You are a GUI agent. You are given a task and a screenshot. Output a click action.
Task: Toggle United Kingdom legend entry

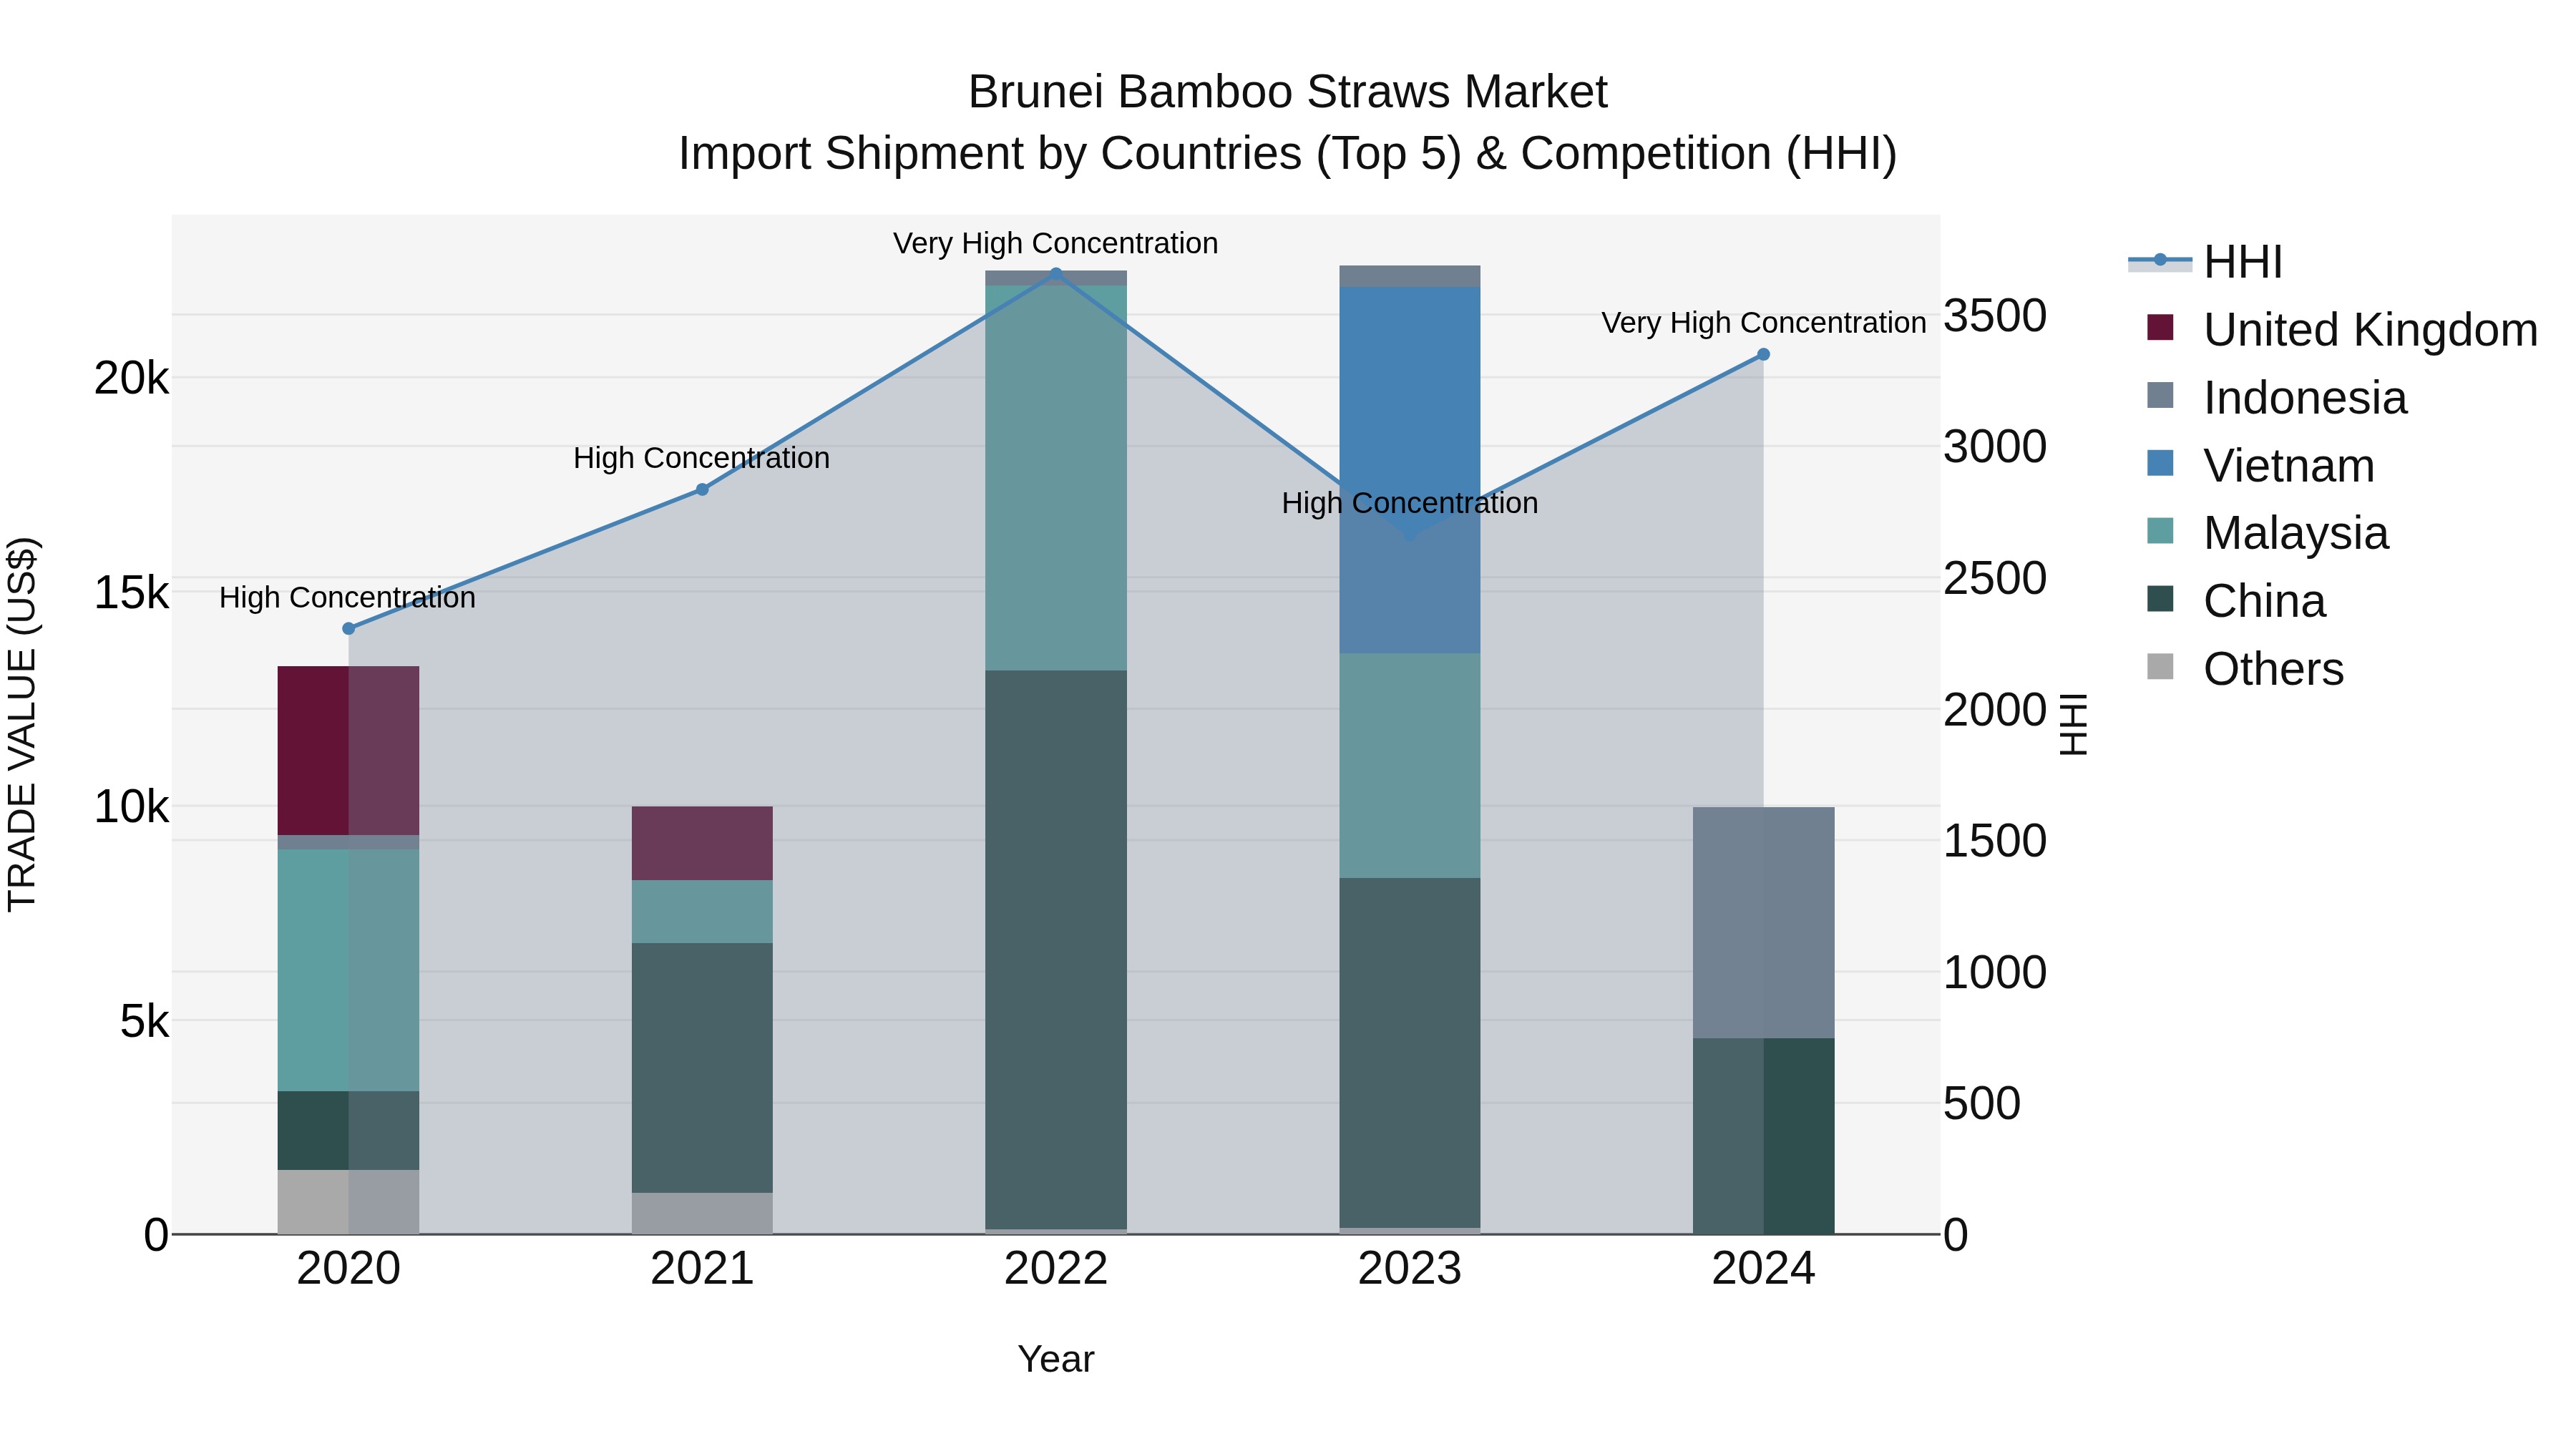[x=2334, y=330]
